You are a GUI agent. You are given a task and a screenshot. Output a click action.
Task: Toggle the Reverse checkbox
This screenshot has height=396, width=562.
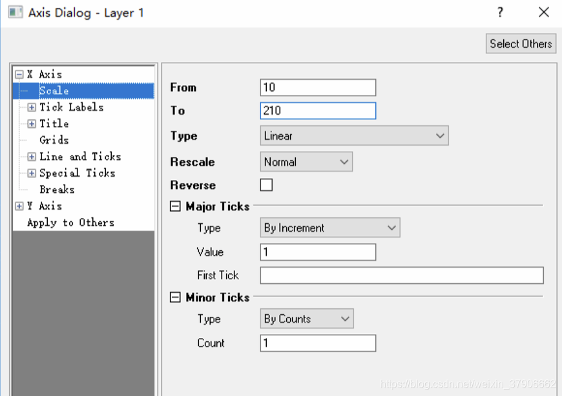[x=266, y=185]
